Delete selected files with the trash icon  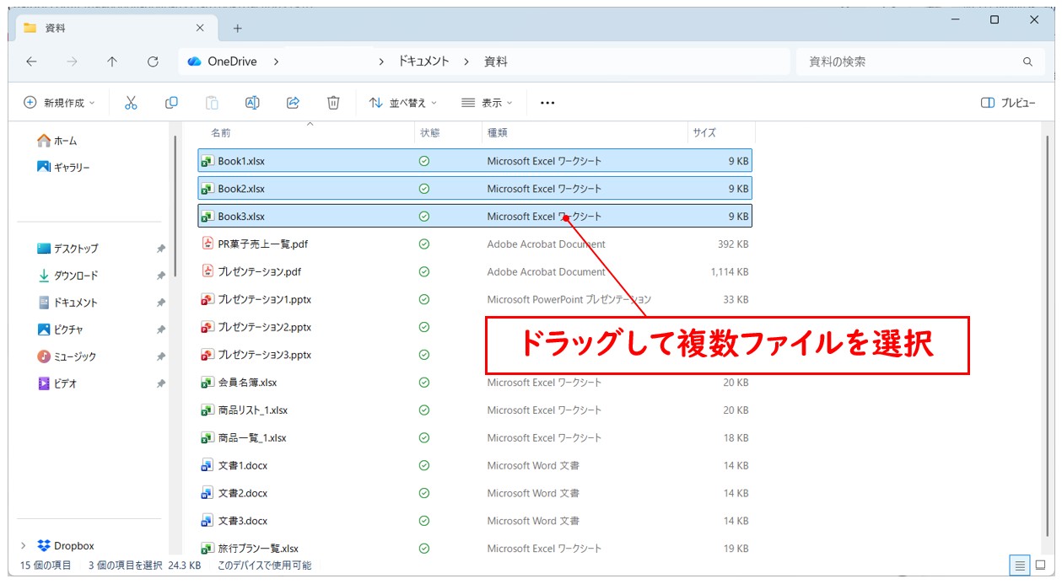pyautogui.click(x=332, y=102)
